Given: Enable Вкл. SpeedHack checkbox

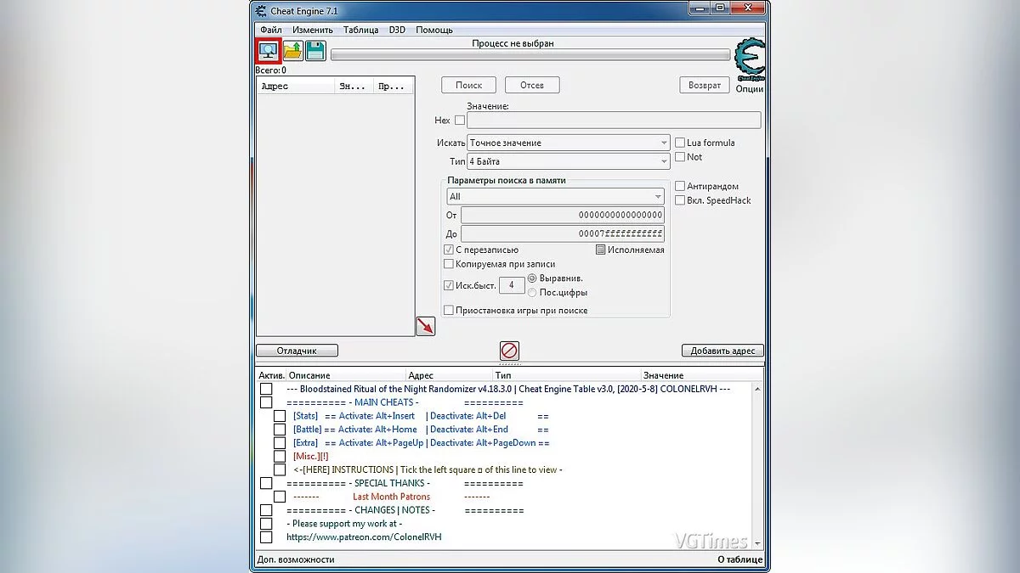Looking at the screenshot, I should tap(680, 200).
